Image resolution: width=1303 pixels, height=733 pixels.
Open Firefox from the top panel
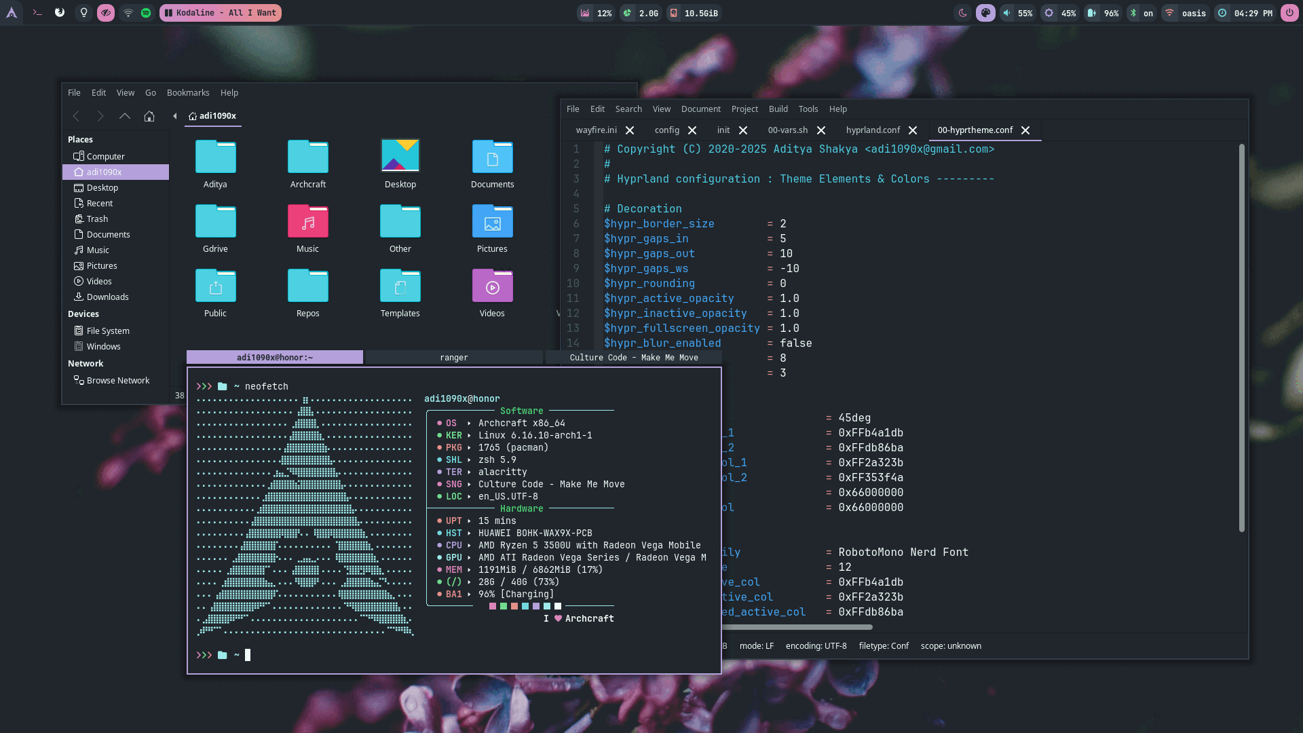click(60, 13)
